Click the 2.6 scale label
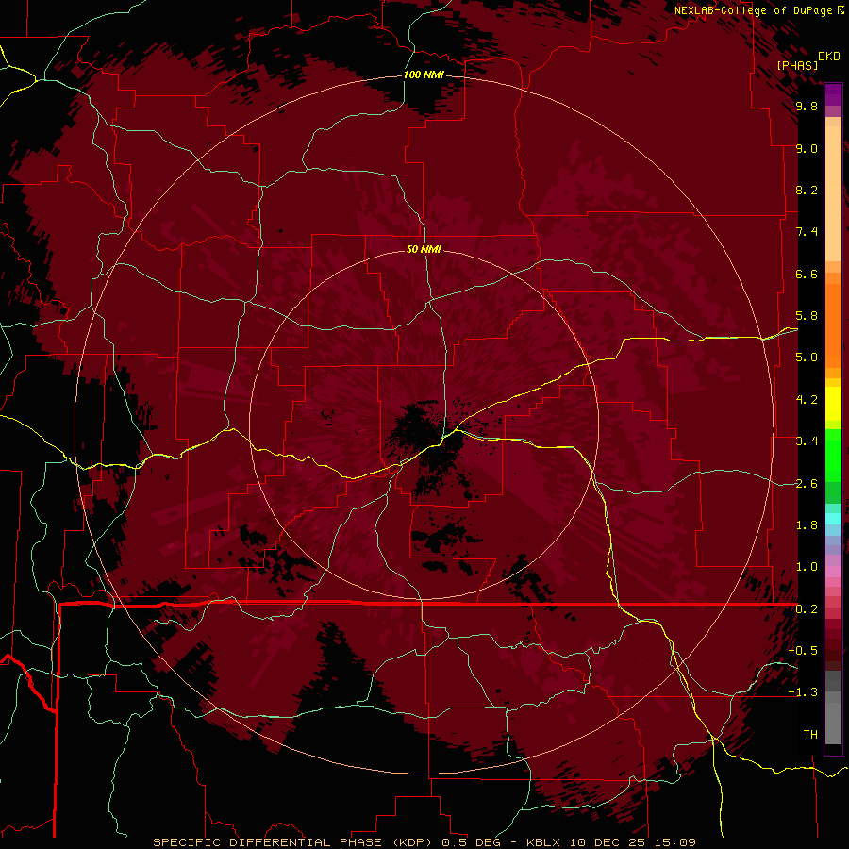 pyautogui.click(x=807, y=484)
